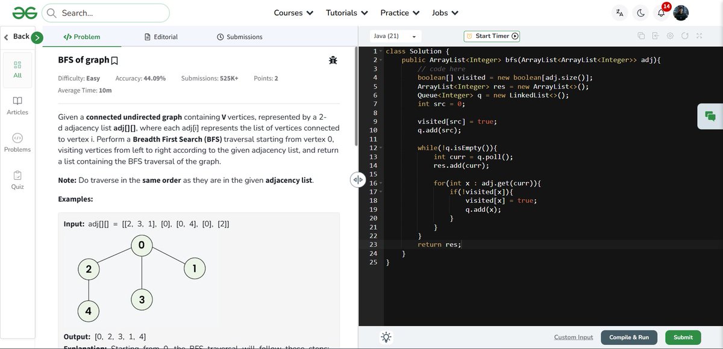Toggle dark mode with the moon icon
Screen dimensions: 723x349
pyautogui.click(x=640, y=12)
